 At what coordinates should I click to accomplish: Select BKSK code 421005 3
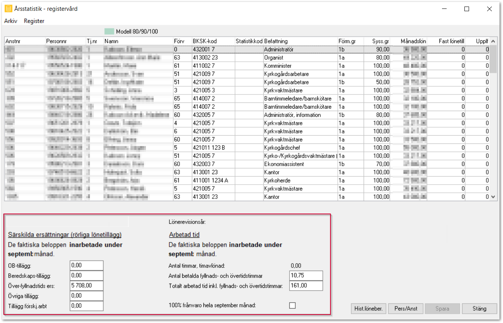pyautogui.click(x=213, y=91)
